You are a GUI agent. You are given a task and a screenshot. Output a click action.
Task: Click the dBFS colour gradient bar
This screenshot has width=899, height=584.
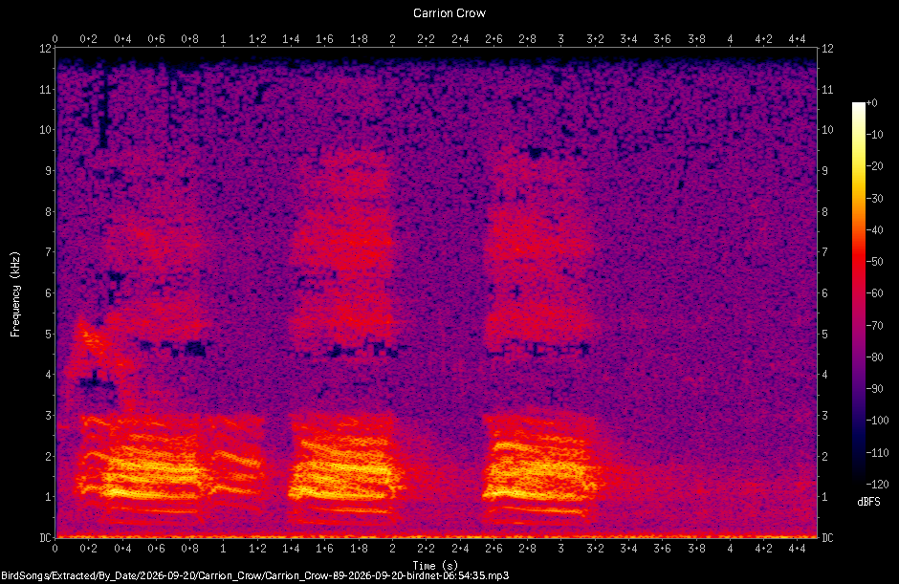pyautogui.click(x=858, y=292)
